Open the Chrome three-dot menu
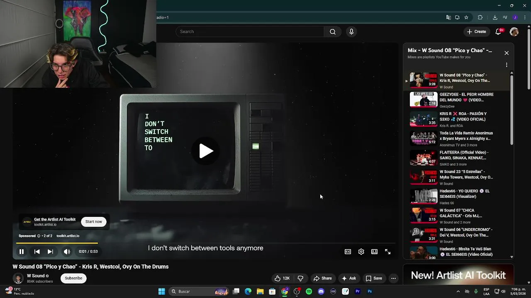This screenshot has height=298, width=531. [x=525, y=17]
